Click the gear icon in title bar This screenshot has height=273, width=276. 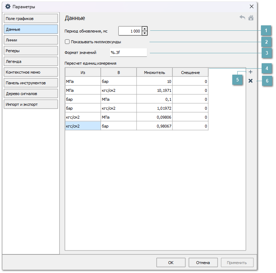point(8,6)
